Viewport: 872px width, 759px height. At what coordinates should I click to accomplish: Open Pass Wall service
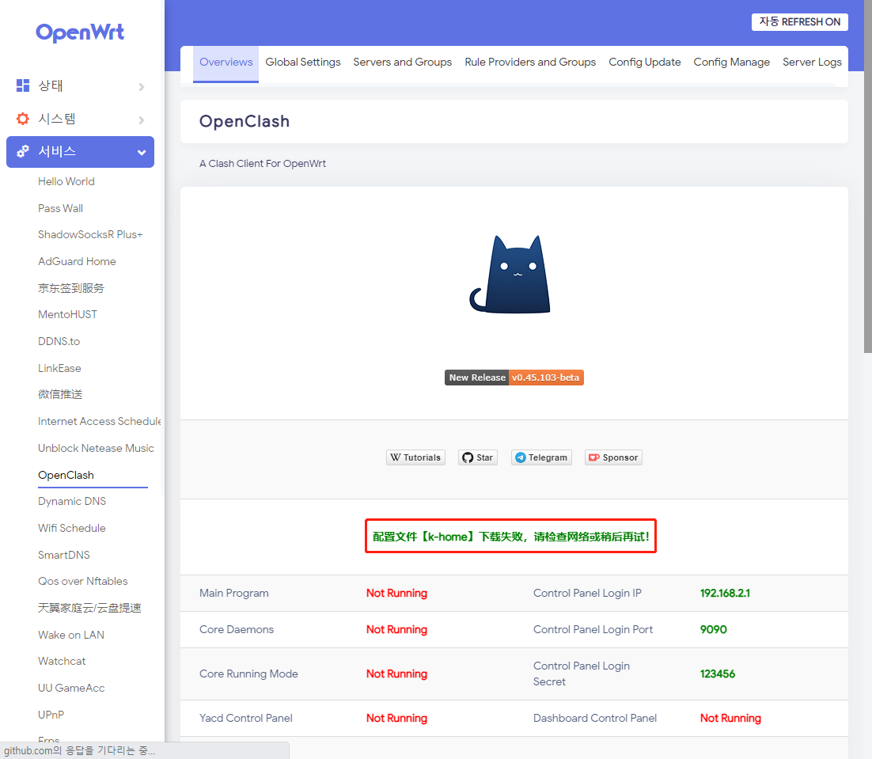[x=61, y=208]
